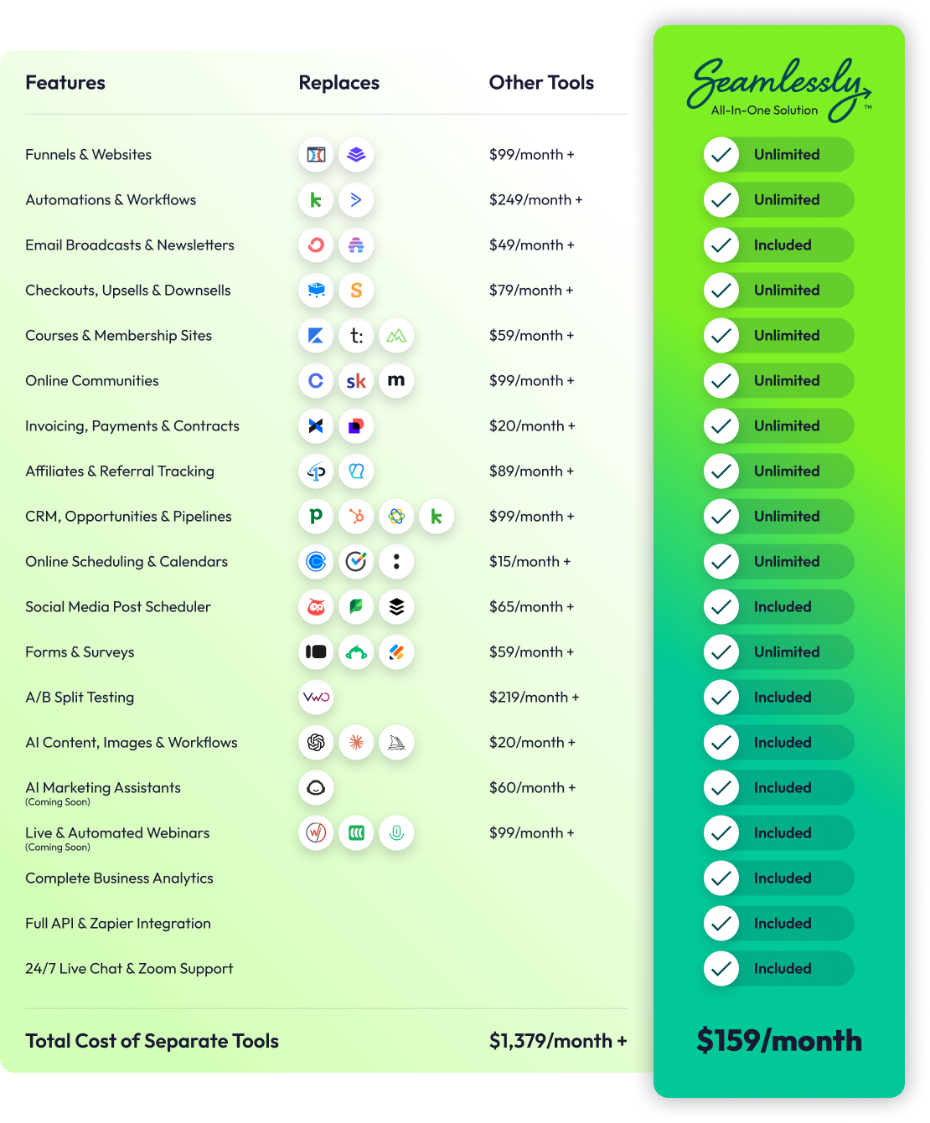930x1123 pixels.
Task: Click 'Total Cost of Separate Tools' label
Action: 152,1041
